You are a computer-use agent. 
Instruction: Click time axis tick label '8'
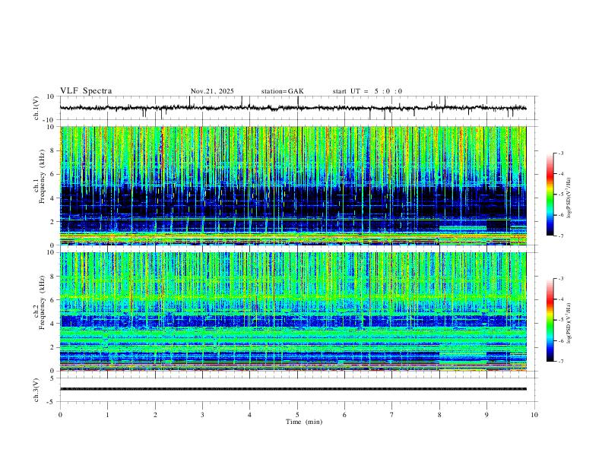pos(439,415)
